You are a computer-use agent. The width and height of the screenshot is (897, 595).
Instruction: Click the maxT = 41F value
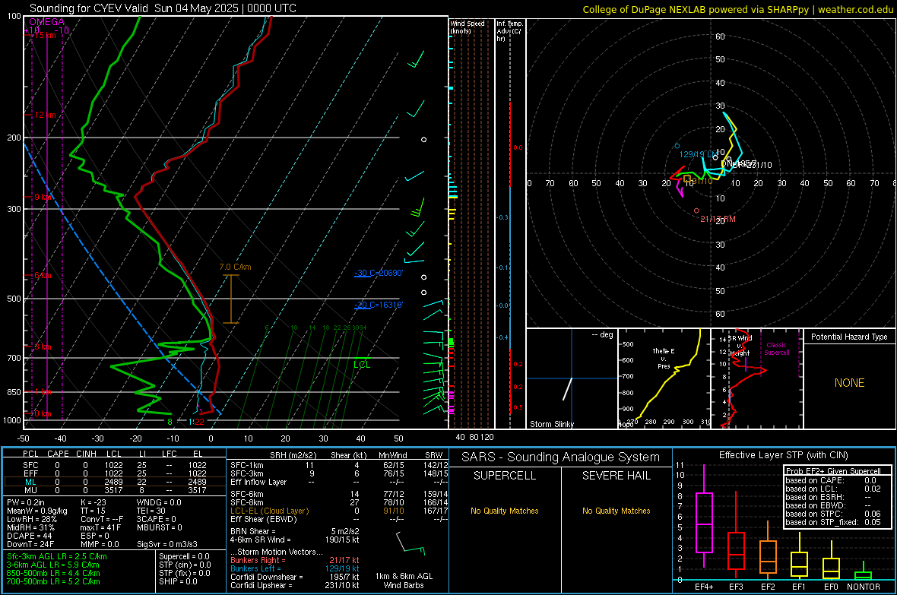pyautogui.click(x=100, y=527)
